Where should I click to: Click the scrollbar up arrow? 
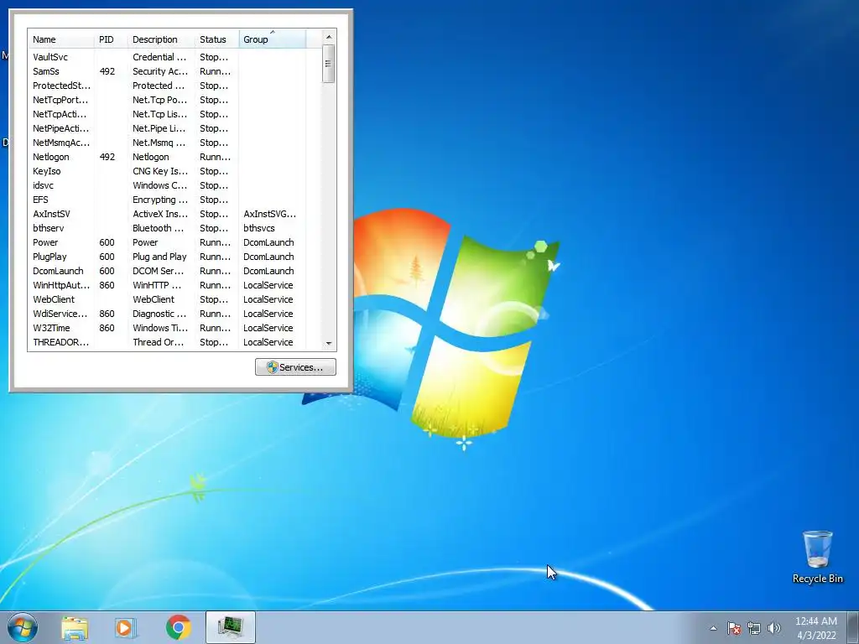tap(329, 37)
